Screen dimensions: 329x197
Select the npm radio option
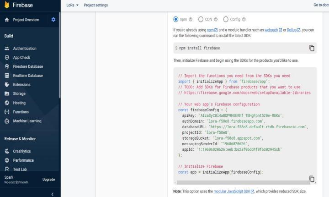pos(175,19)
